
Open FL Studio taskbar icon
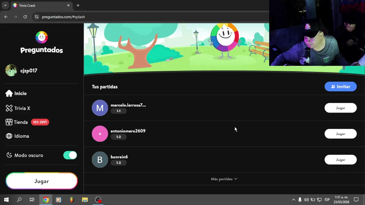tap(72, 200)
